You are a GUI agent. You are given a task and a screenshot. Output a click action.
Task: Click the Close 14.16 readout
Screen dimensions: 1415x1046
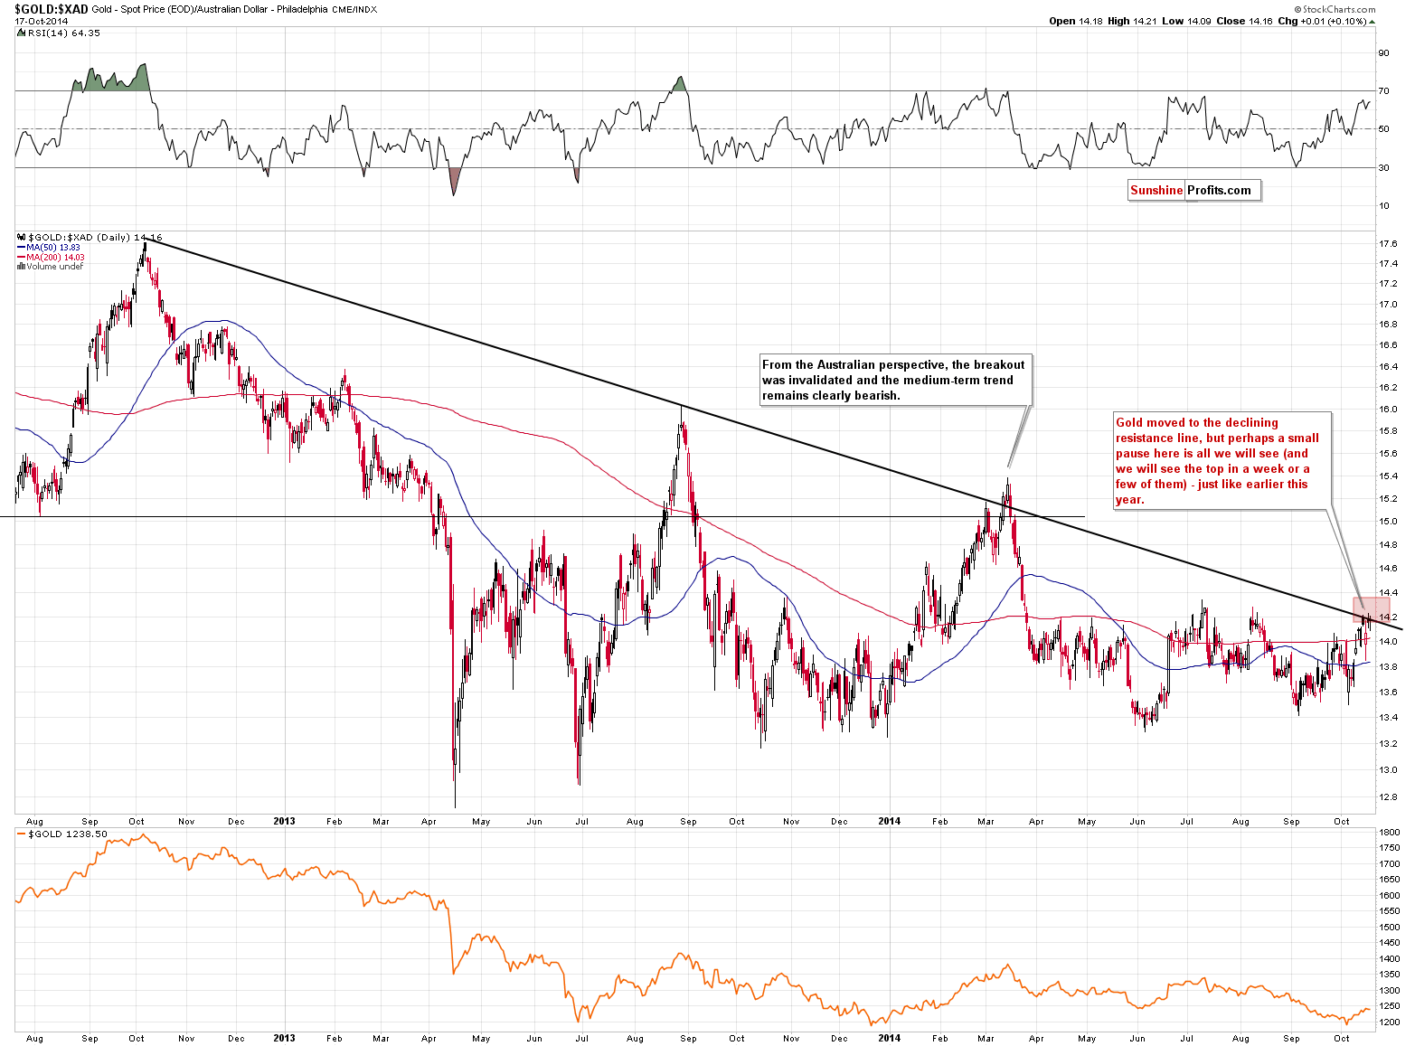coord(1244,21)
